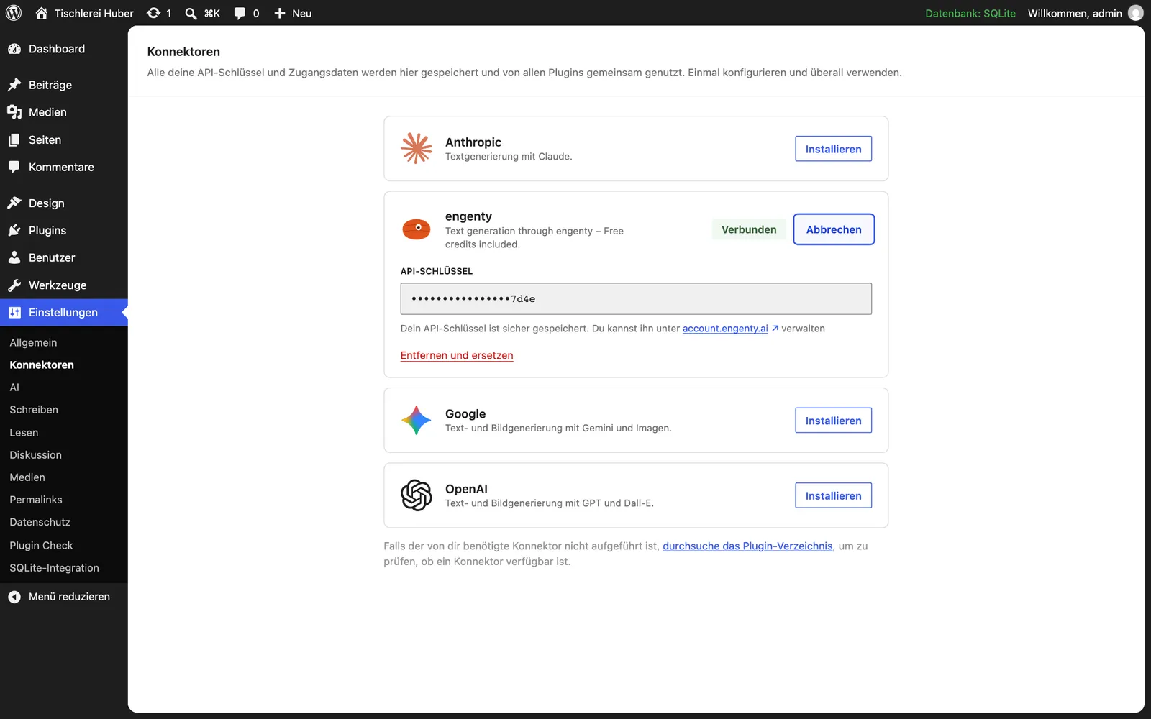The height and width of the screenshot is (719, 1151).
Task: Open account.engenty.ai link
Action: pyautogui.click(x=725, y=329)
